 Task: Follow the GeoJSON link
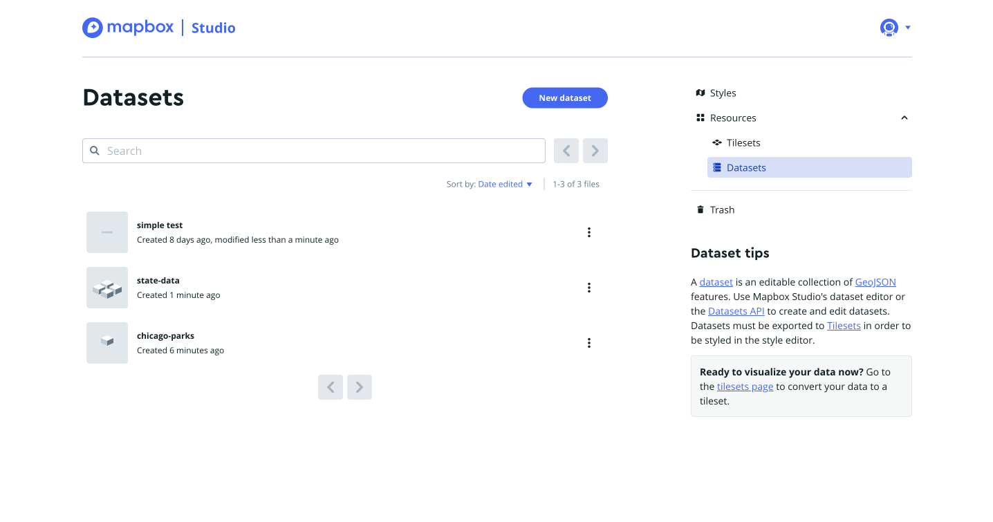[875, 282]
